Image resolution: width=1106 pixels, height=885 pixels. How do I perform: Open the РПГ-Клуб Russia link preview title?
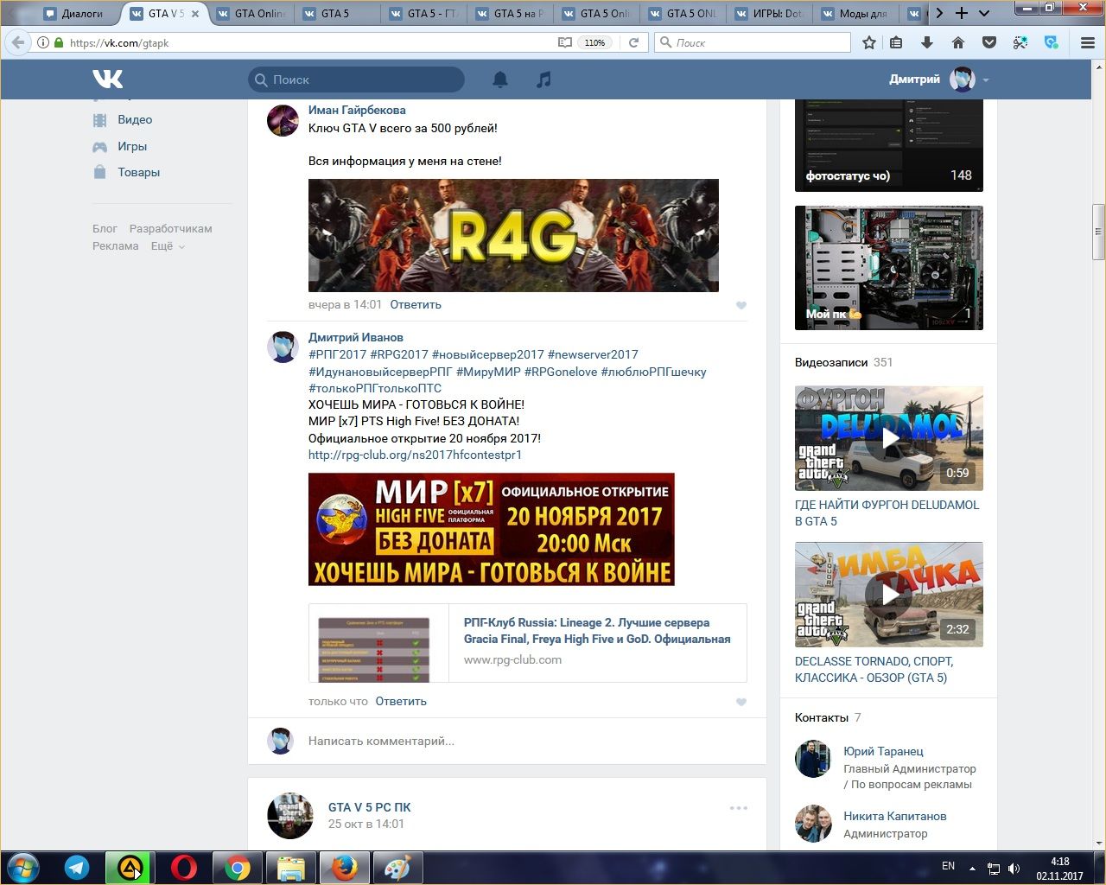[x=597, y=631]
